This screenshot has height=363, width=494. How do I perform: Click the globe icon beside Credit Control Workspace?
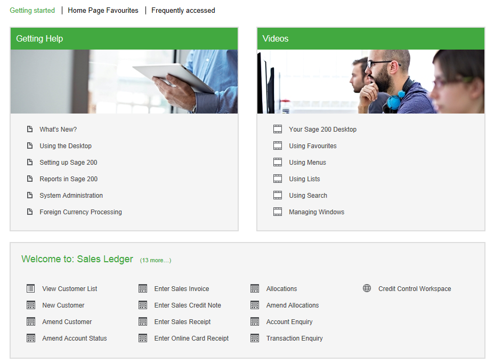coord(367,288)
